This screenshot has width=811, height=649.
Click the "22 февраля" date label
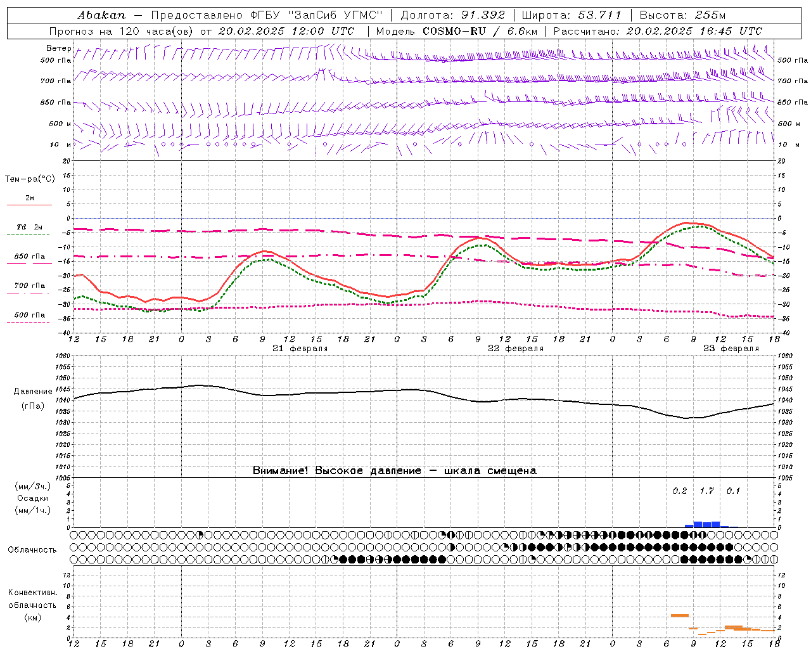[516, 349]
